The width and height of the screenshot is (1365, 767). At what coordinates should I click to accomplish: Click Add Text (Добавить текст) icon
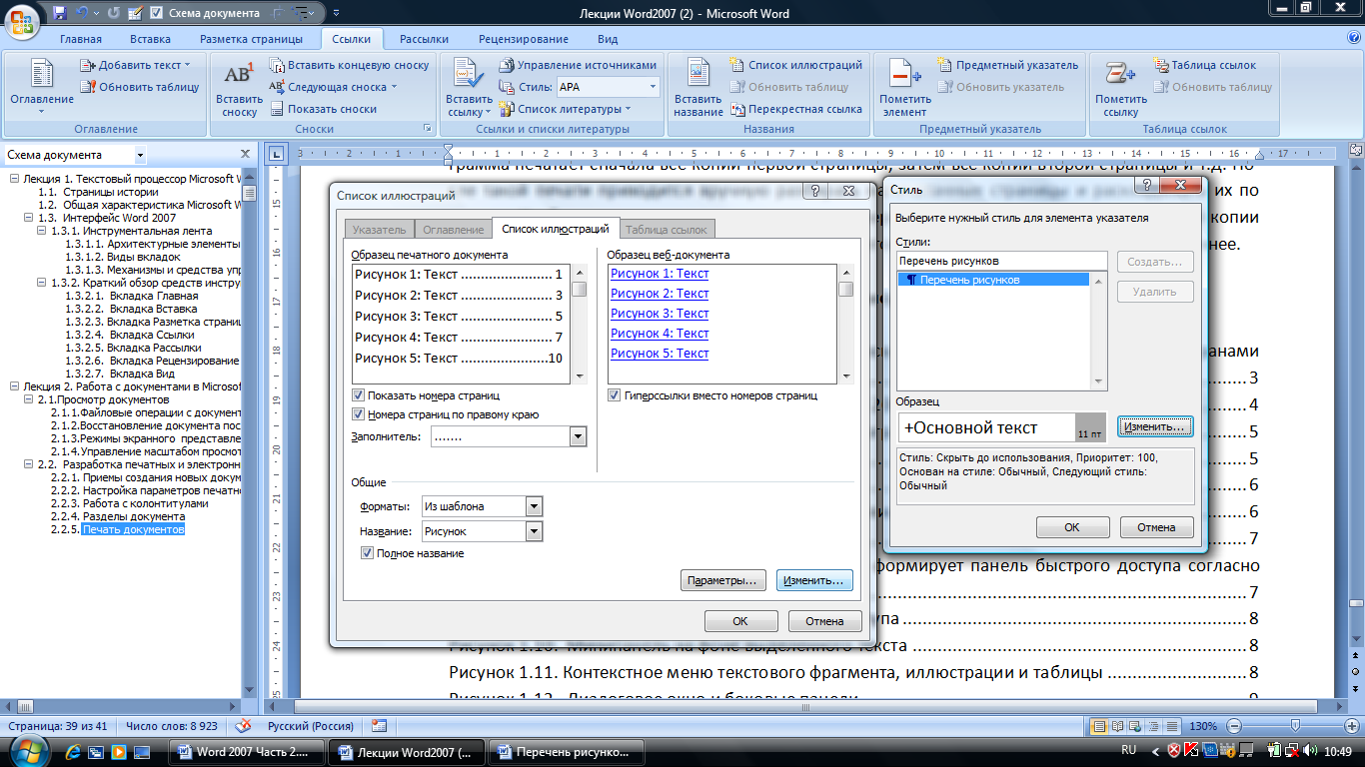pos(88,65)
